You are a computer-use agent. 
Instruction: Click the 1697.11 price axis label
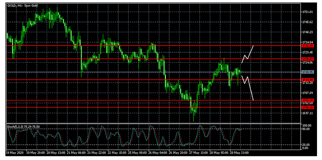pos(307,113)
